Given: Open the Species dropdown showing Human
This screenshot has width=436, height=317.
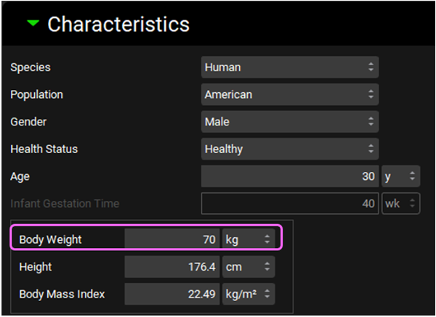Looking at the screenshot, I should point(289,67).
